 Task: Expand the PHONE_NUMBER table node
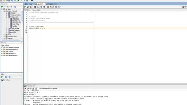(x=6, y=31)
